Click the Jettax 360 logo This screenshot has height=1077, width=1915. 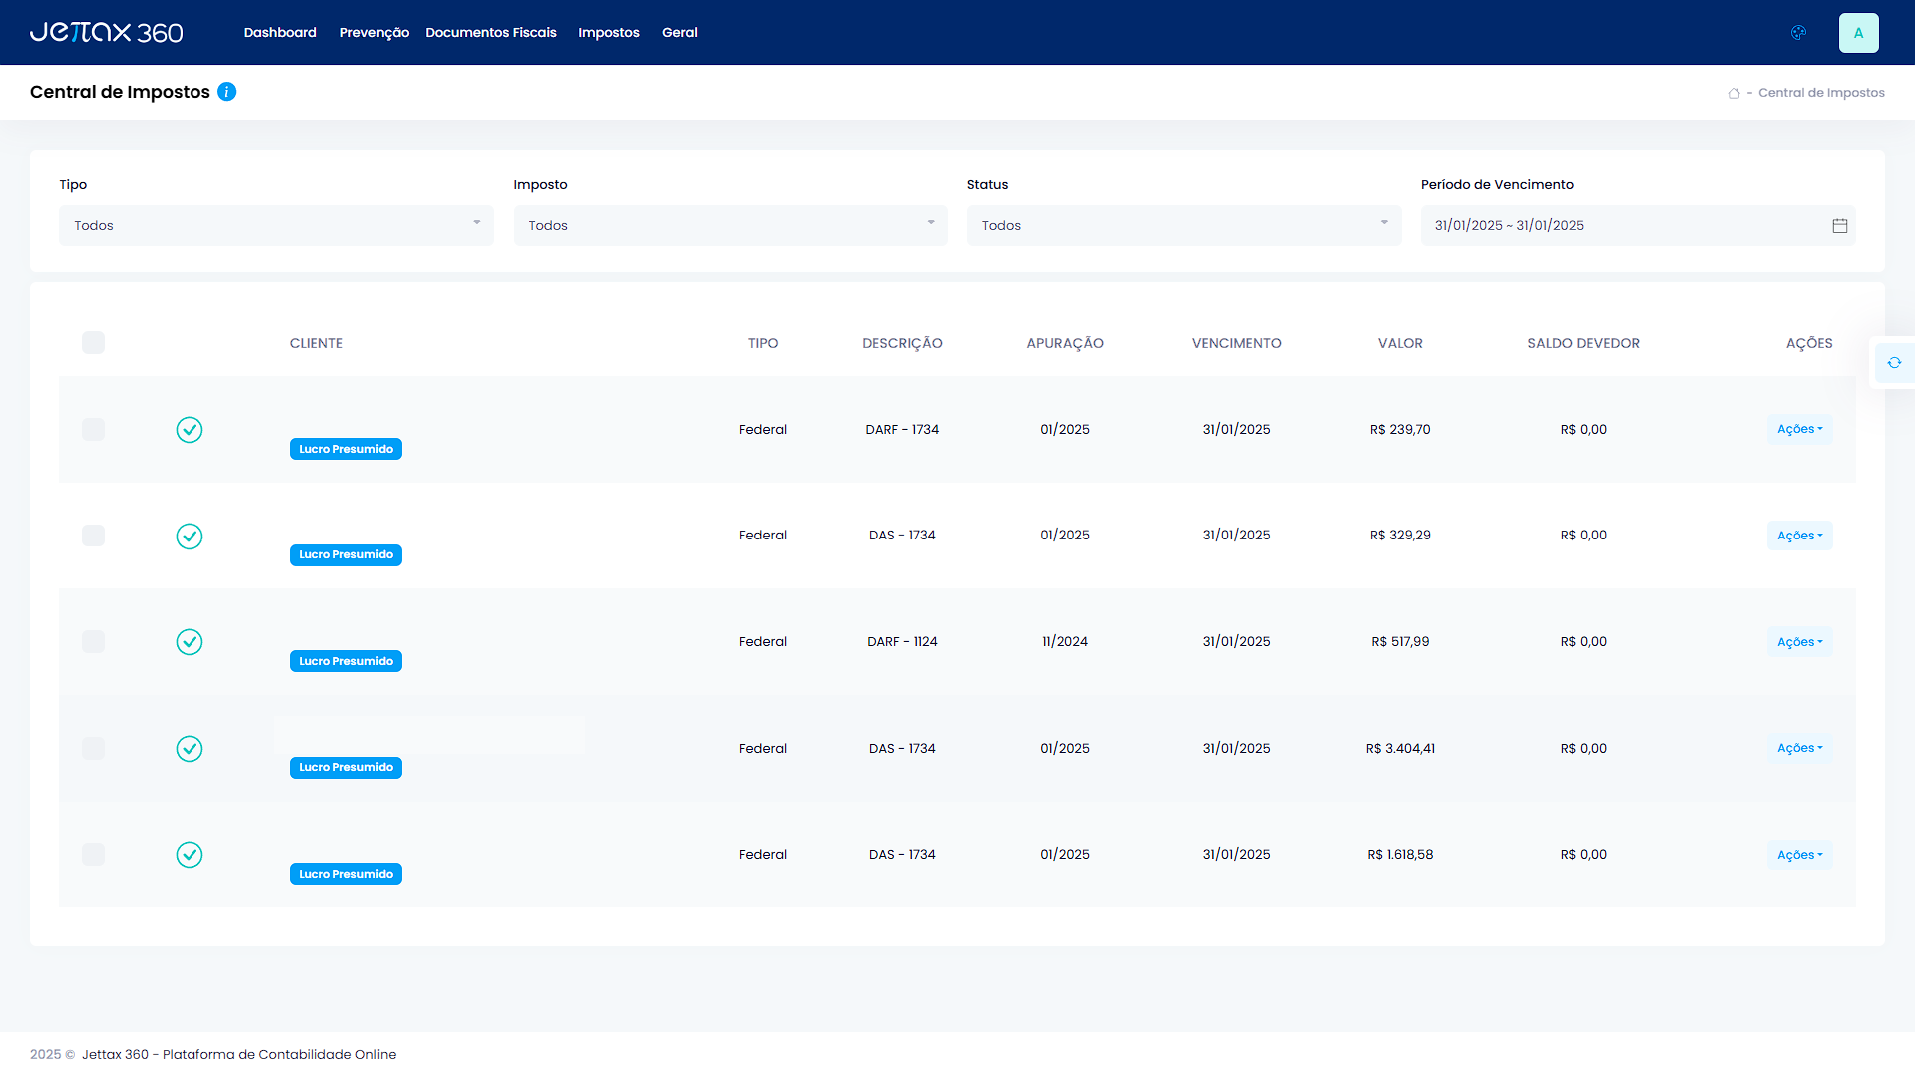pyautogui.click(x=106, y=32)
